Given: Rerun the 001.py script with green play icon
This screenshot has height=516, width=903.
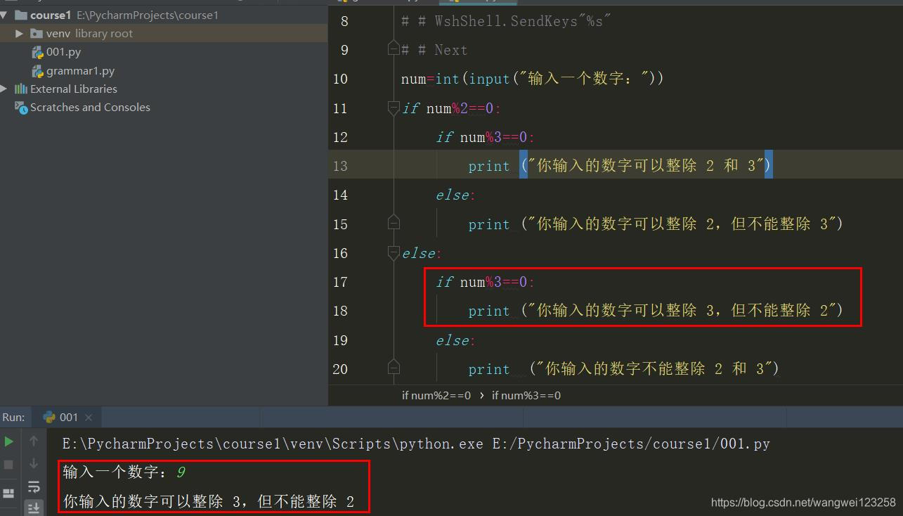Looking at the screenshot, I should [8, 441].
